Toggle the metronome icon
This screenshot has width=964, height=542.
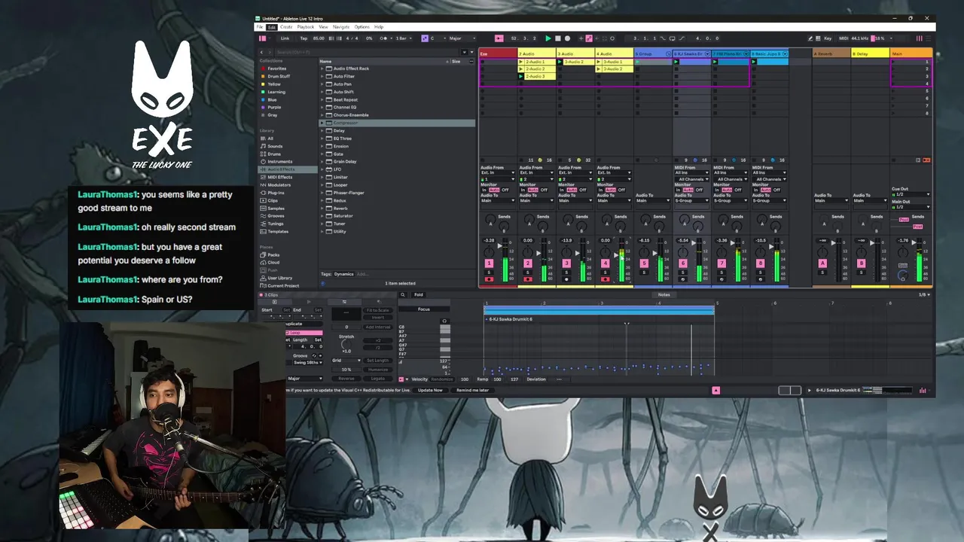[384, 38]
